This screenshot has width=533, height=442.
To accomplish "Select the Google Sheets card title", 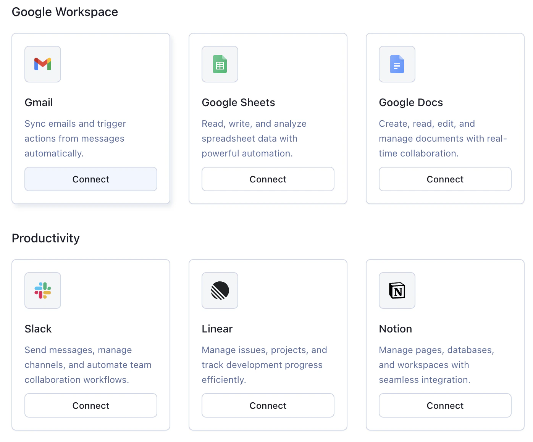I will click(239, 102).
